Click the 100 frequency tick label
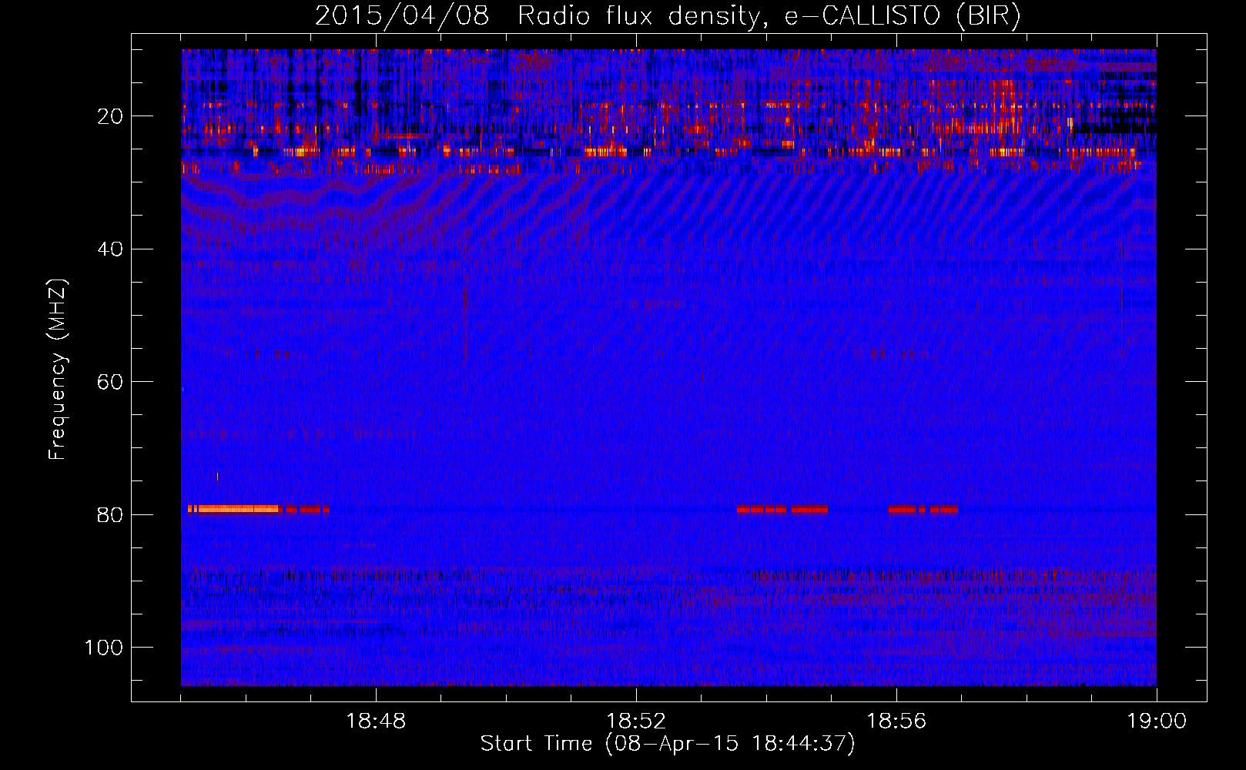Image resolution: width=1246 pixels, height=770 pixels. click(104, 648)
